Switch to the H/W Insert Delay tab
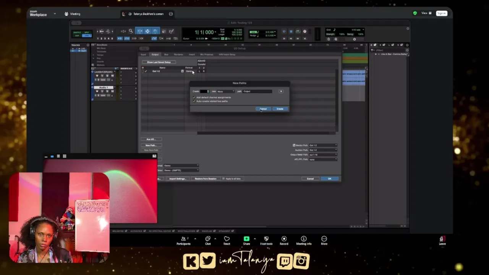 point(227,55)
